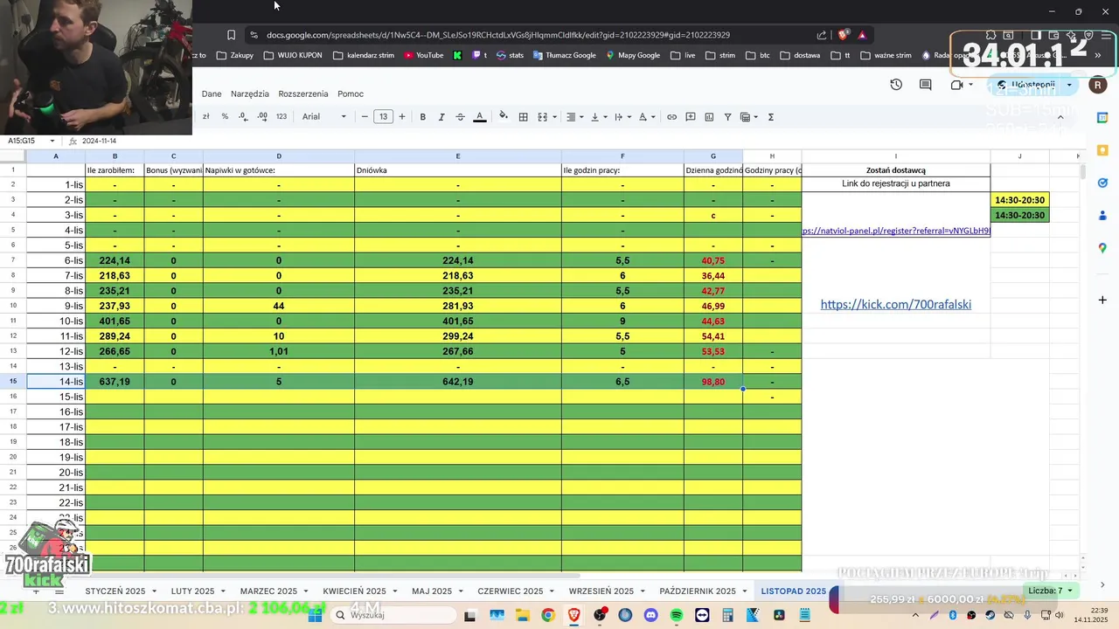Open the Google account avatar R
The width and height of the screenshot is (1119, 629).
click(1097, 85)
